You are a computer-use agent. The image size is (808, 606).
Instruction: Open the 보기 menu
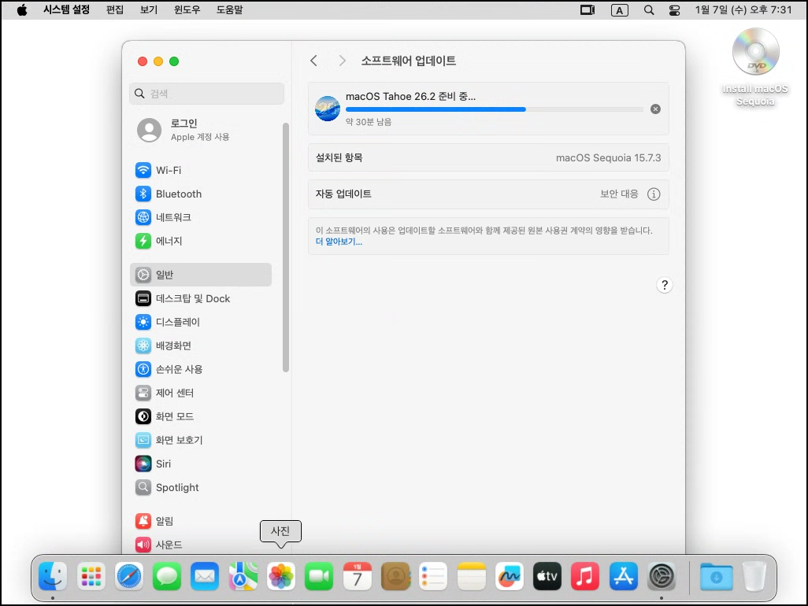pos(148,9)
